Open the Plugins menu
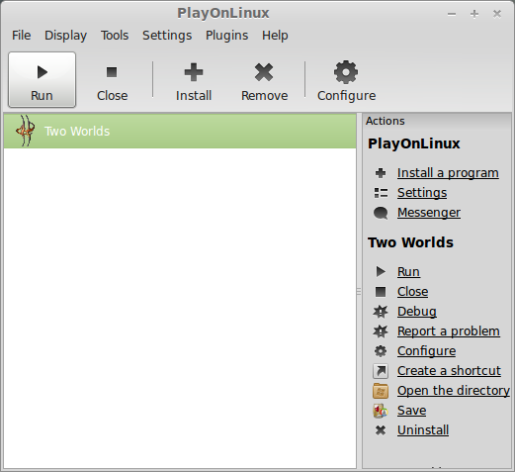This screenshot has width=515, height=472. click(226, 36)
